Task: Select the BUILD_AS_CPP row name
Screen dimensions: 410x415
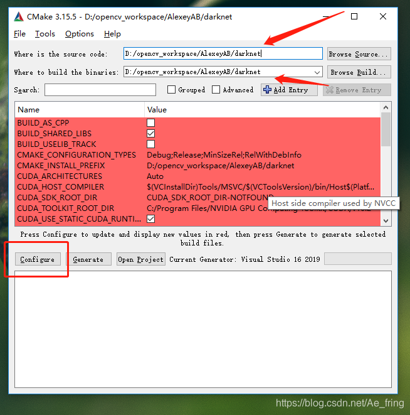Action: (43, 123)
